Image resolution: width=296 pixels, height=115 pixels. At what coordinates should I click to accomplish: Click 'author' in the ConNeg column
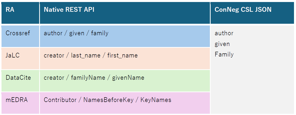click(224, 33)
